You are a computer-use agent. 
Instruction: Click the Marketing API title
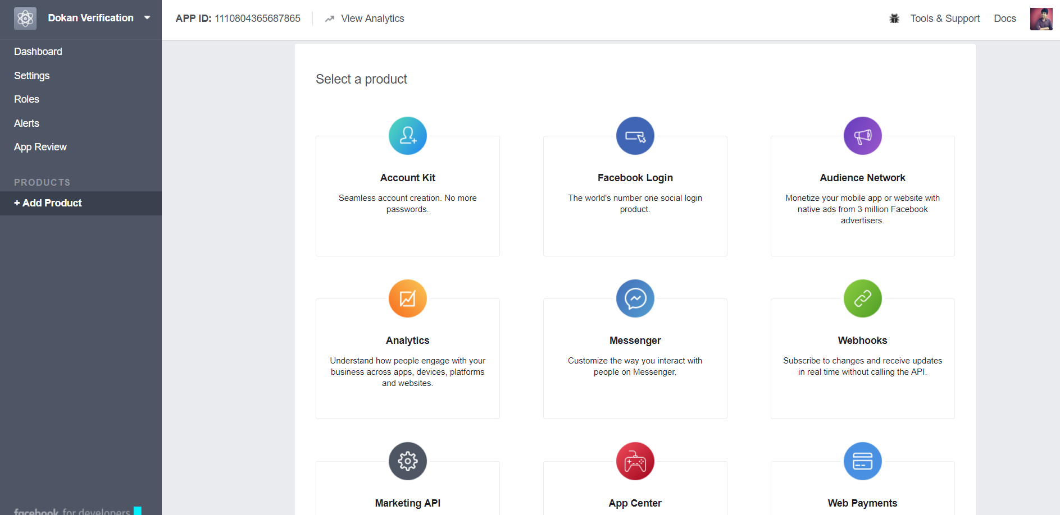point(408,503)
